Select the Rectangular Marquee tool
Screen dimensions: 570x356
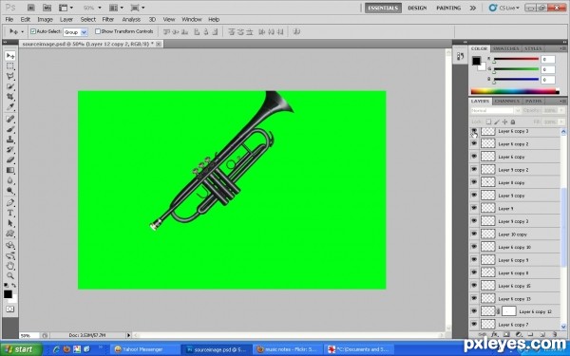pyautogui.click(x=10, y=66)
